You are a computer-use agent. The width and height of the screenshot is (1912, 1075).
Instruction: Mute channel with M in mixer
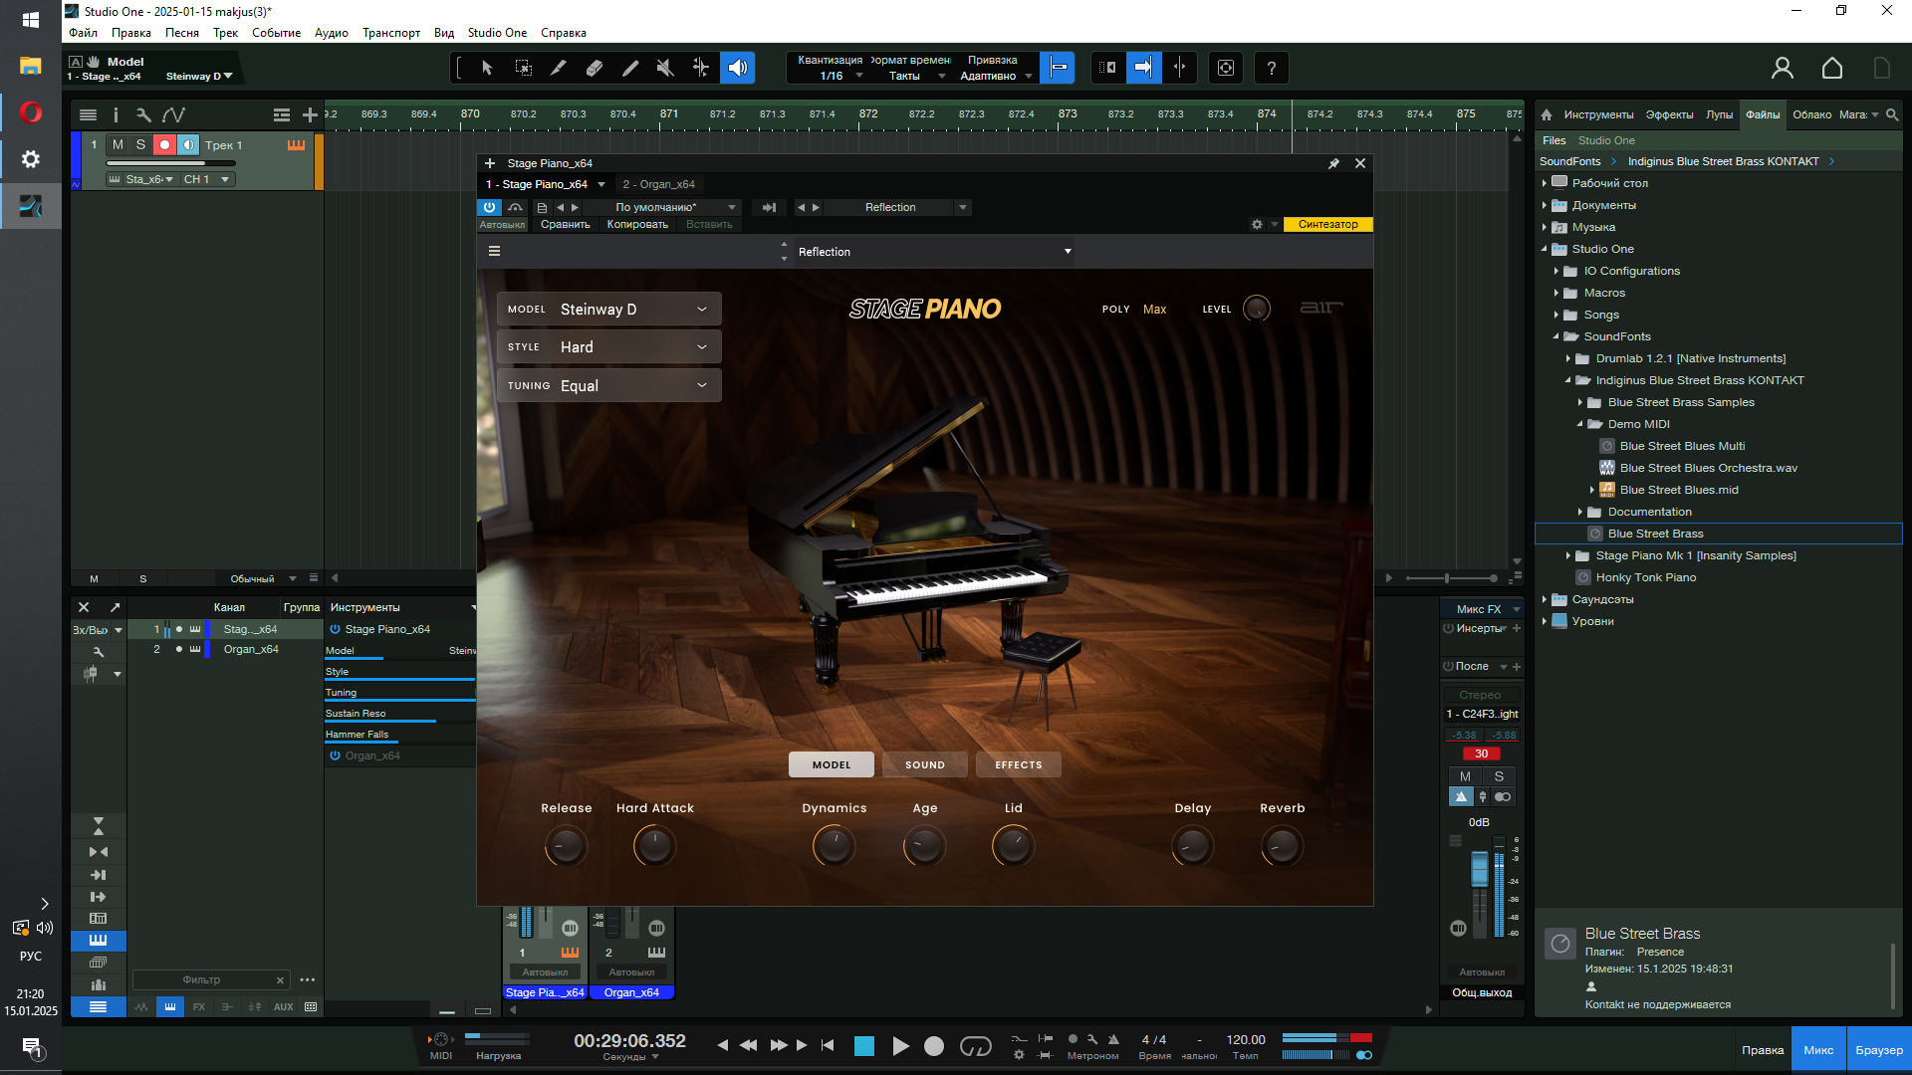(1464, 777)
